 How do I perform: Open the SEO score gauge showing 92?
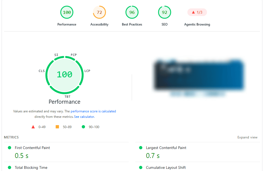pyautogui.click(x=165, y=12)
